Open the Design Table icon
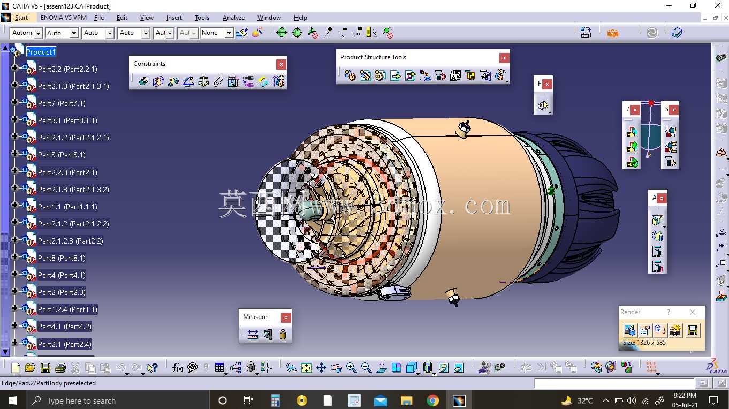Screen dimensions: 729x409 219,368
